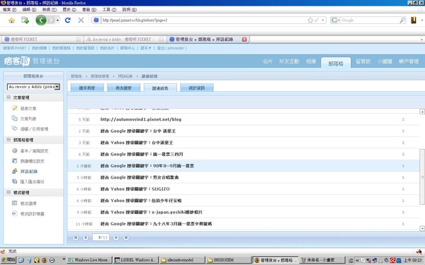Jump to the first page of results
The width and height of the screenshot is (425, 265).
pyautogui.click(x=76, y=237)
